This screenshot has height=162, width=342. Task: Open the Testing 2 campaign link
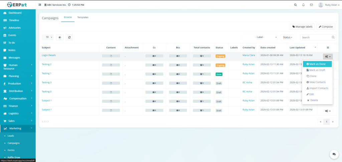click(46, 64)
